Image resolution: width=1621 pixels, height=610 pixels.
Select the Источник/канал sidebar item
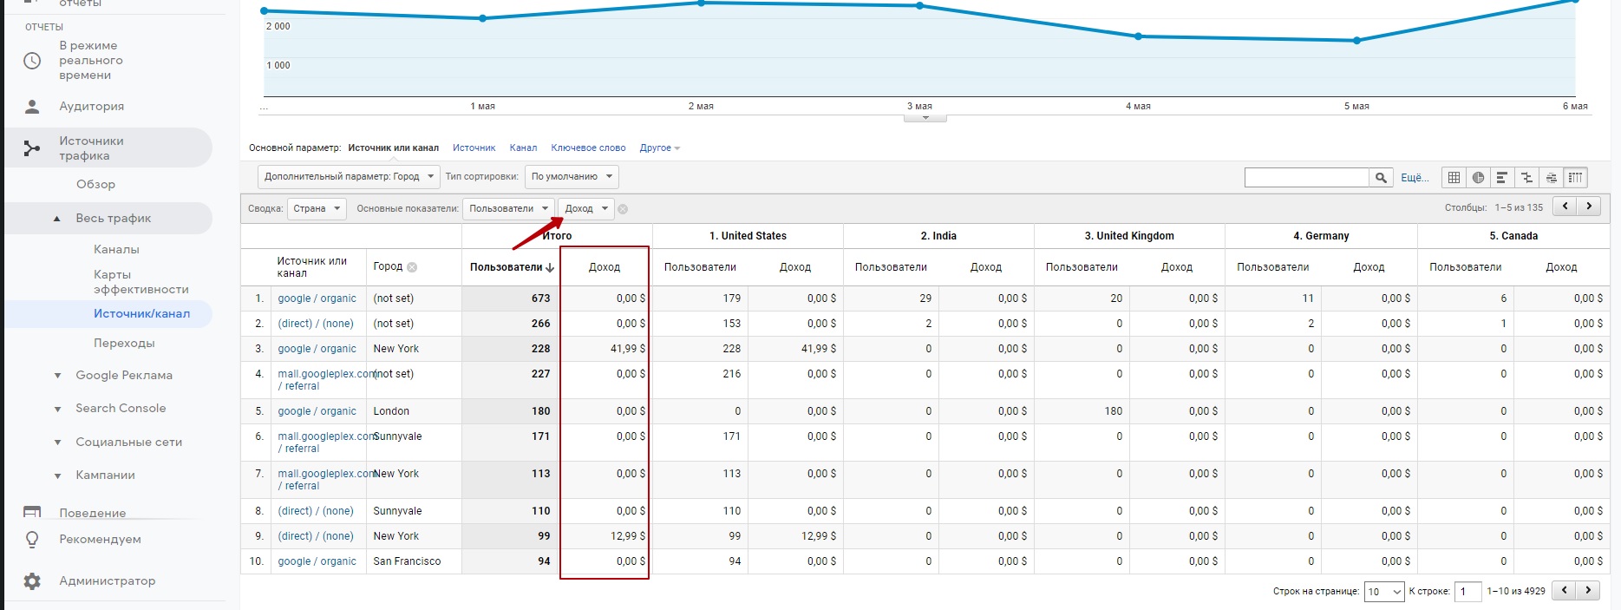pyautogui.click(x=141, y=313)
